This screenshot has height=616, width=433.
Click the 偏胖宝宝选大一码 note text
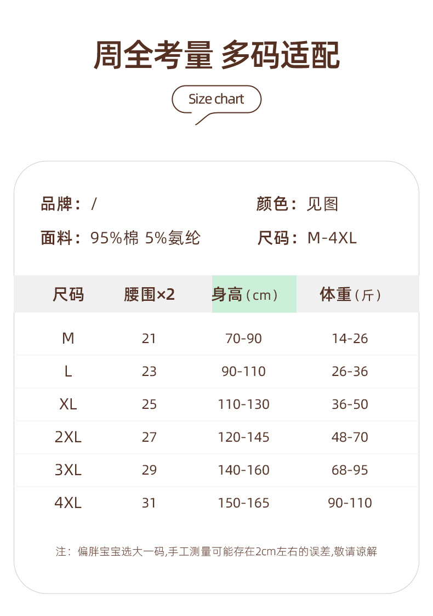click(121, 551)
